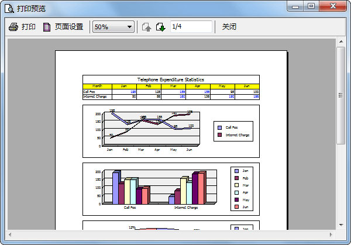351x245 pixels.
Task: Click the horizontal scrollbar right arrow
Action: tap(332, 234)
